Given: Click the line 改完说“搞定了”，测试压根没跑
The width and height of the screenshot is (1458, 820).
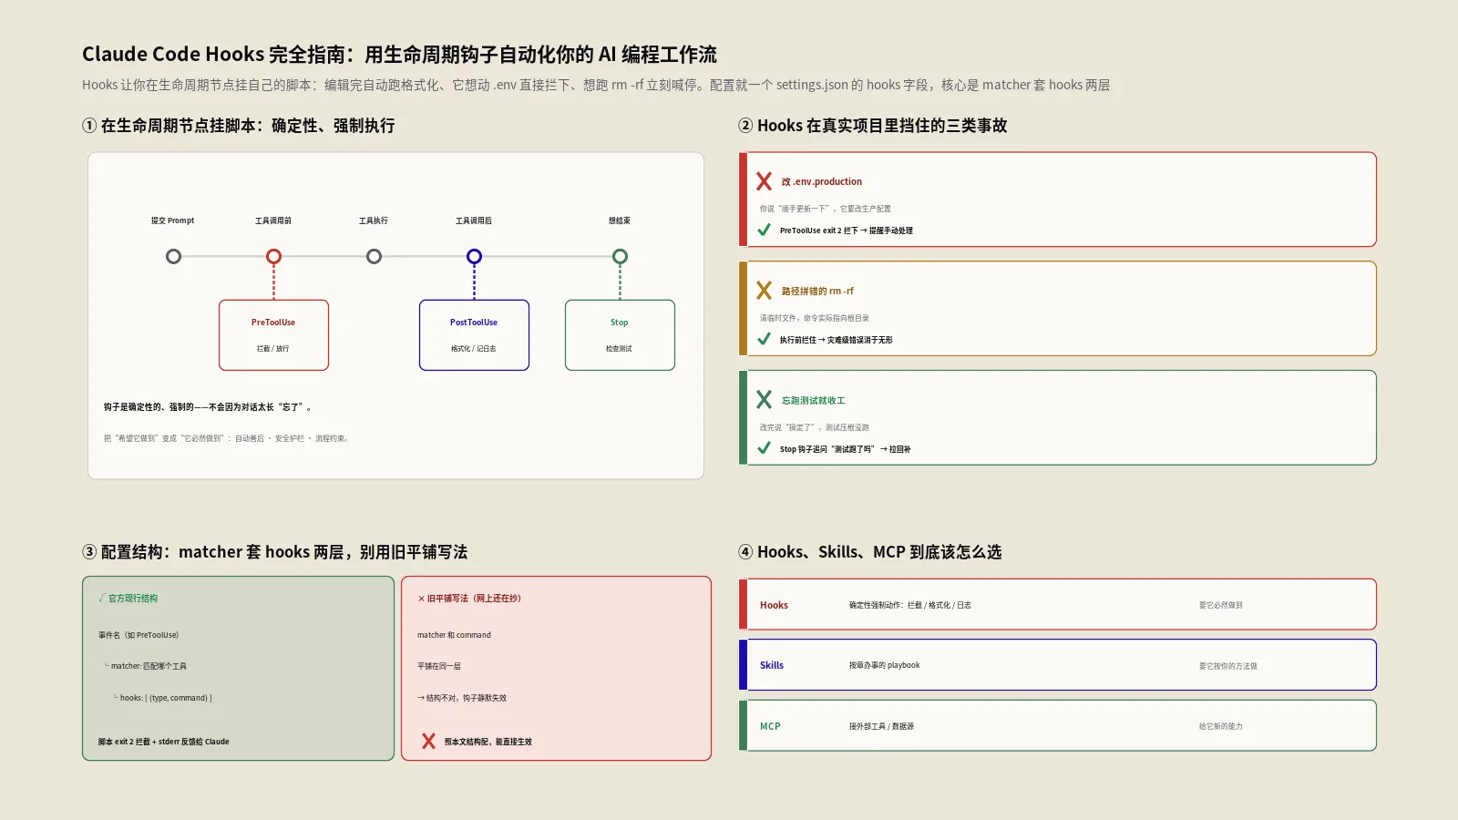Looking at the screenshot, I should point(815,427).
